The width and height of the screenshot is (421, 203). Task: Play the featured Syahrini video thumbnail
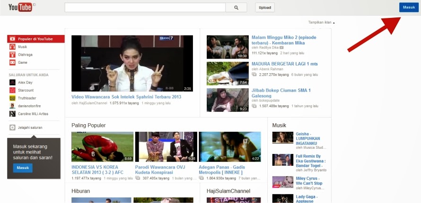point(132,63)
